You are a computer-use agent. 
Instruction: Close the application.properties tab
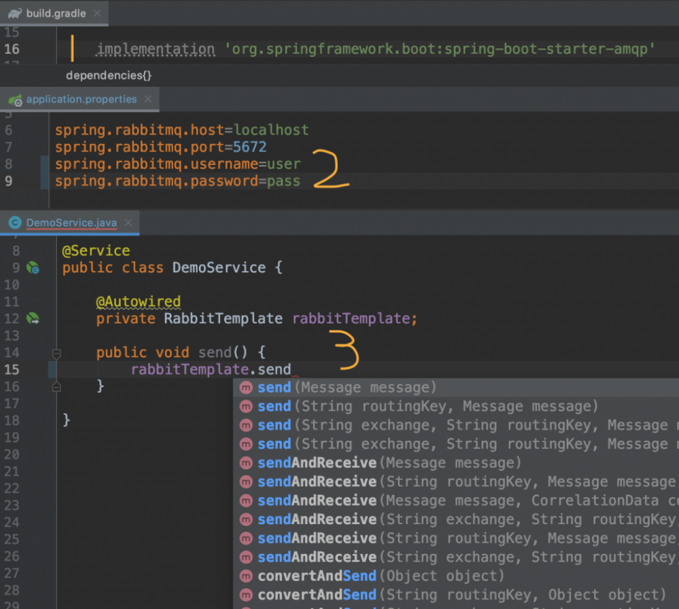[x=148, y=99]
